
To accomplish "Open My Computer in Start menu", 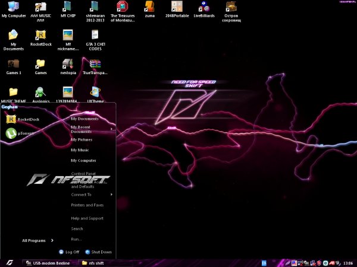I will tap(83, 161).
